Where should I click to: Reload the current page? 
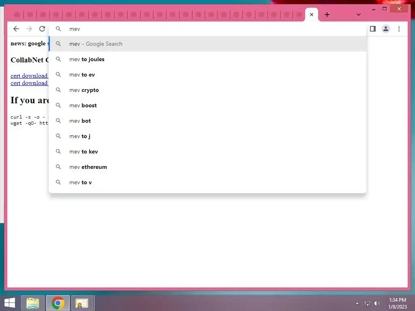42,29
